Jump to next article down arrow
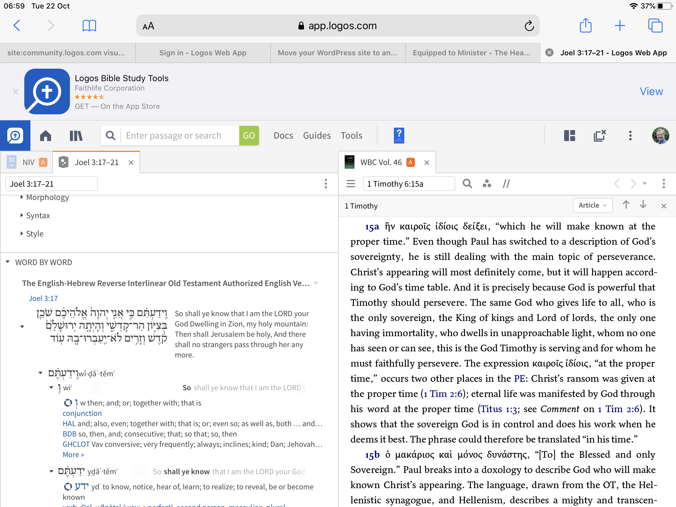Image resolution: width=676 pixels, height=507 pixels. 643,205
